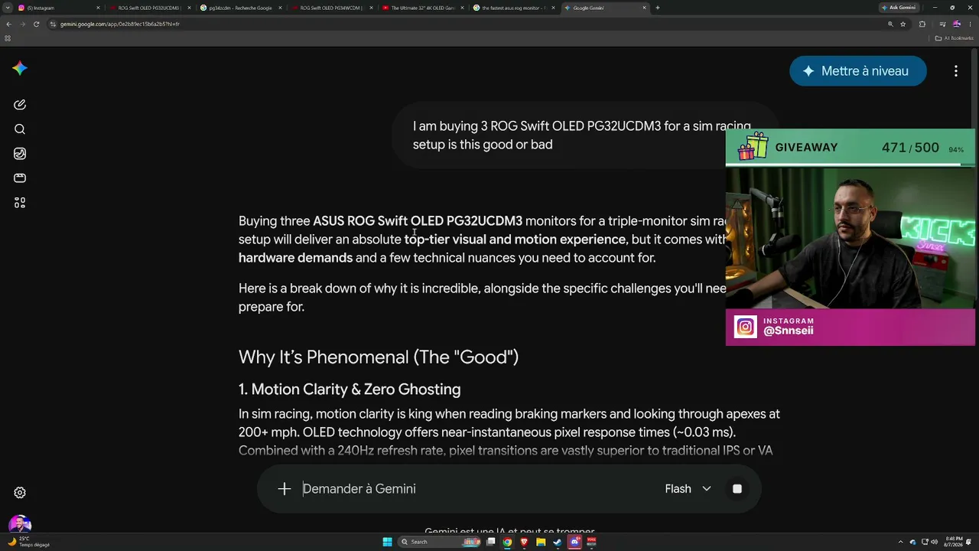
Task: Click the Instagram @Snnseii overlay banner
Action: (x=851, y=328)
